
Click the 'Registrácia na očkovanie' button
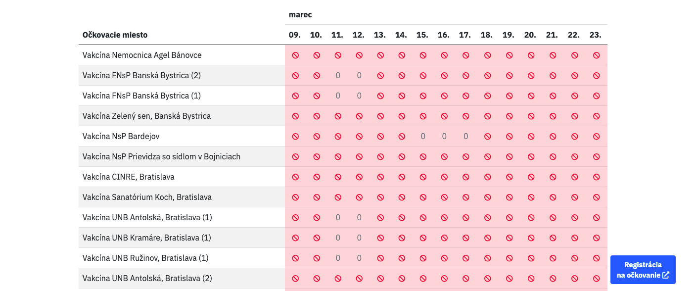coord(643,270)
